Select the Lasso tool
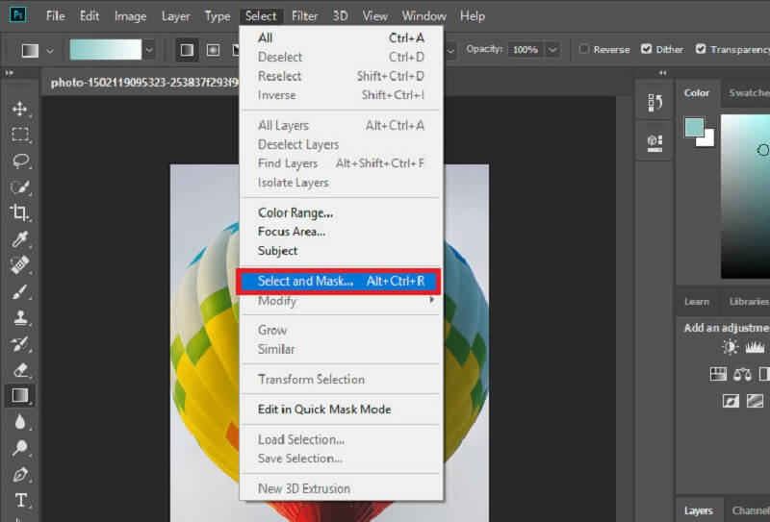 tap(20, 161)
